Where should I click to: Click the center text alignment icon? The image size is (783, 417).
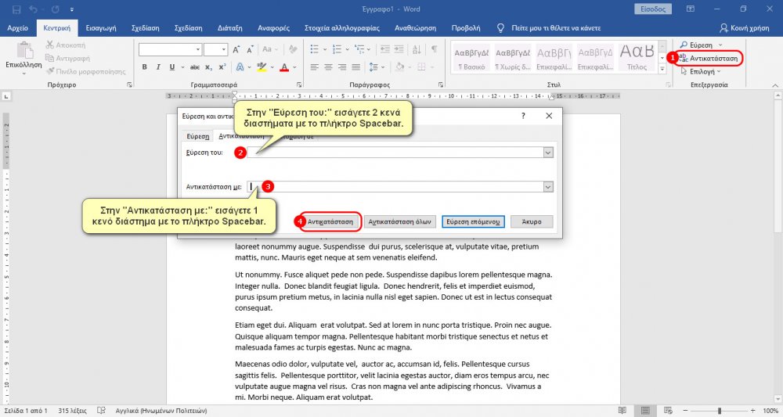click(328, 68)
